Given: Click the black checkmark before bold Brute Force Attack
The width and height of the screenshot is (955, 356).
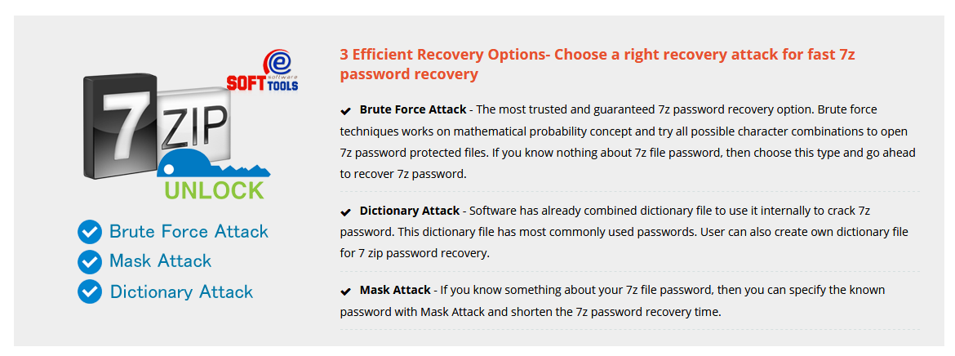Looking at the screenshot, I should coord(346,110).
